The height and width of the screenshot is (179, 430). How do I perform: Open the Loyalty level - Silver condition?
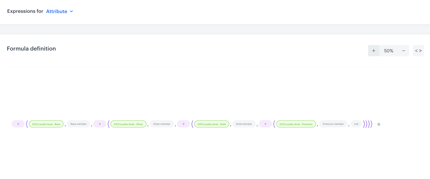pyautogui.click(x=128, y=124)
